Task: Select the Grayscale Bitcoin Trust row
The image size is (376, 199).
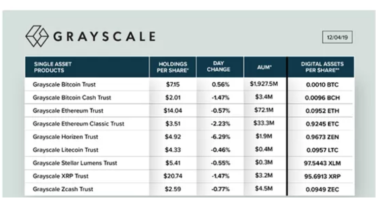Action: click(190, 84)
